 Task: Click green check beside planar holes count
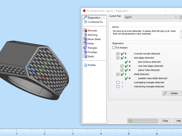click(126, 70)
